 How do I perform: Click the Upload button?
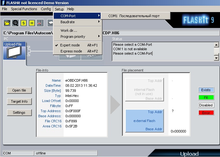189,154
